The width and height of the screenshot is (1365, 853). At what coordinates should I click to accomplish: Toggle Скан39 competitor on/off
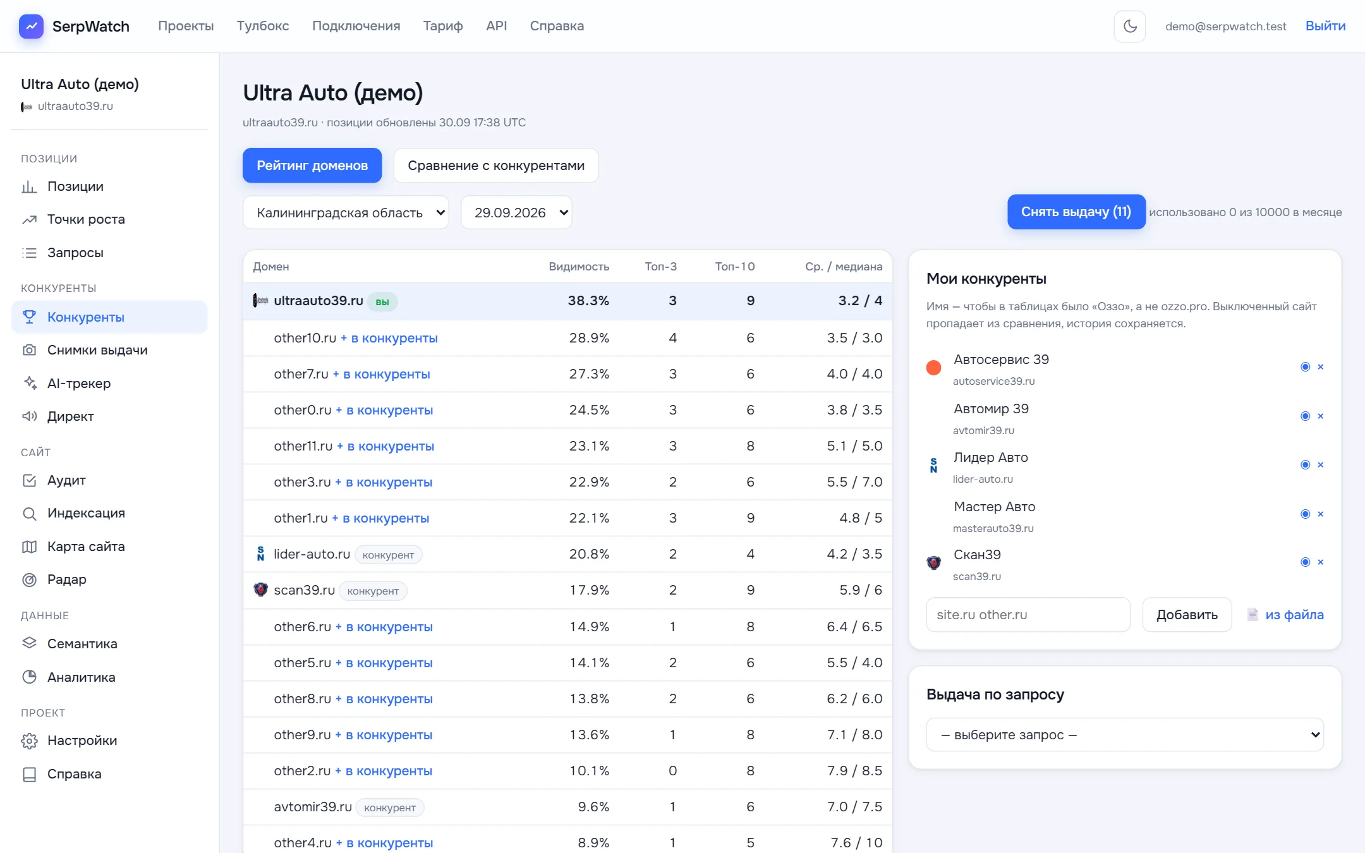(1305, 562)
